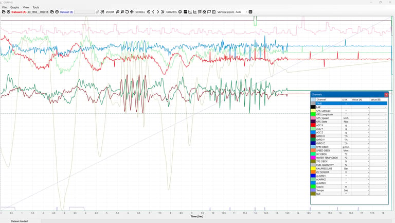Click the zoom in magnifier icon
Image resolution: width=395 pixels, height=223 pixels.
point(117,12)
